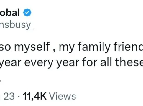Open the profile handle ending 'nsbusy_'
The width and height of the screenshot is (143, 106).
(17, 25)
